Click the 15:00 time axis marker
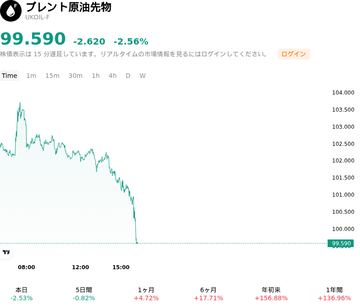 [121, 267]
